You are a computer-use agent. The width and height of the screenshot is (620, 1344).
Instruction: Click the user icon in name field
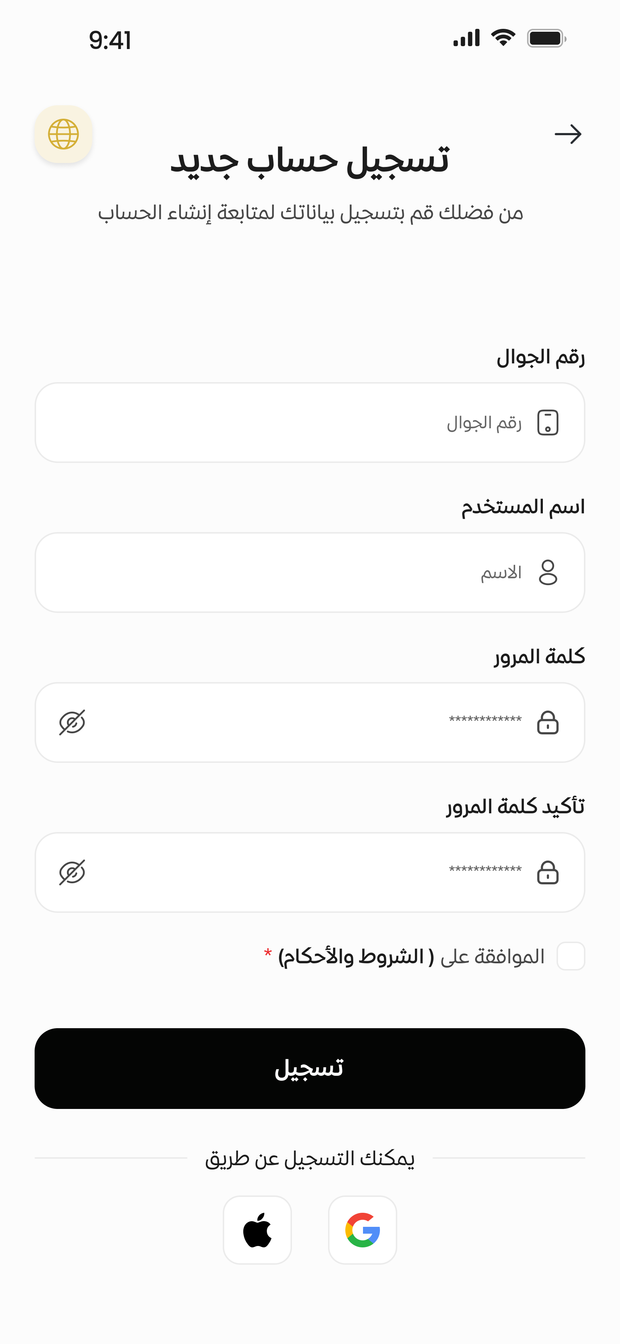click(x=548, y=572)
